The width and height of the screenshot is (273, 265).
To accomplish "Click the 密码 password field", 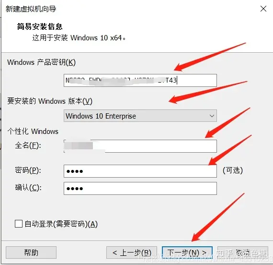I will tap(140, 171).
